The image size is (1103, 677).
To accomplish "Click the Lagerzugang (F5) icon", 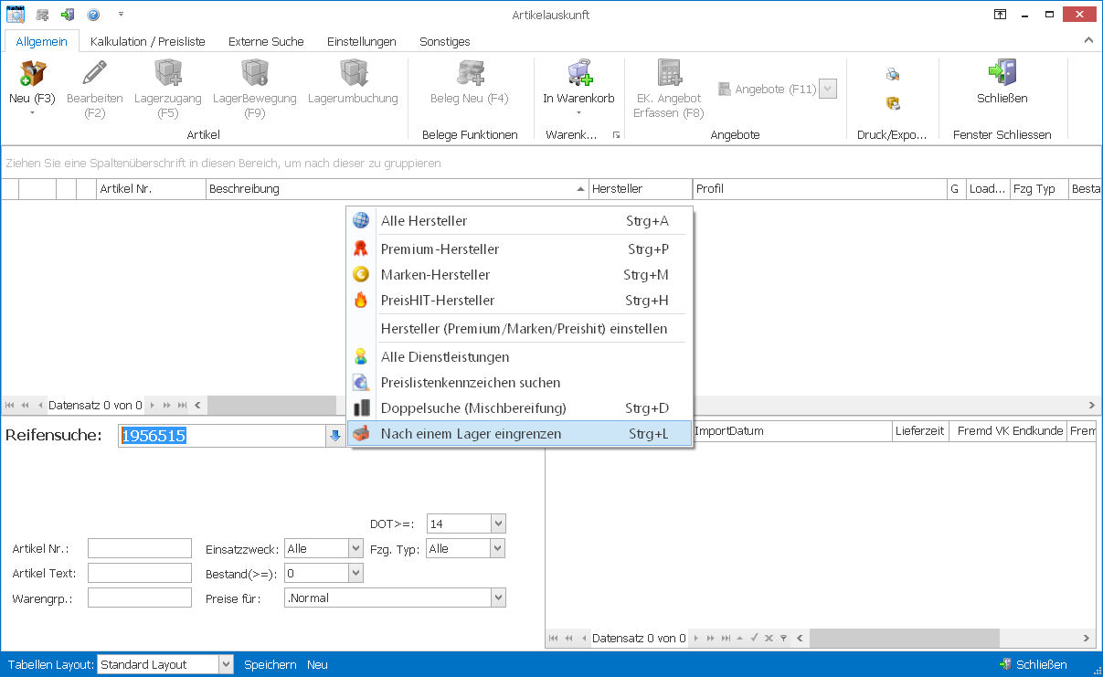I will coord(168,73).
